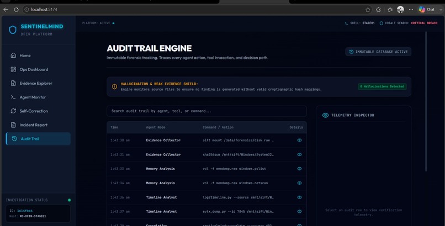
Task: View details of windows.pslist row
Action: point(299,169)
